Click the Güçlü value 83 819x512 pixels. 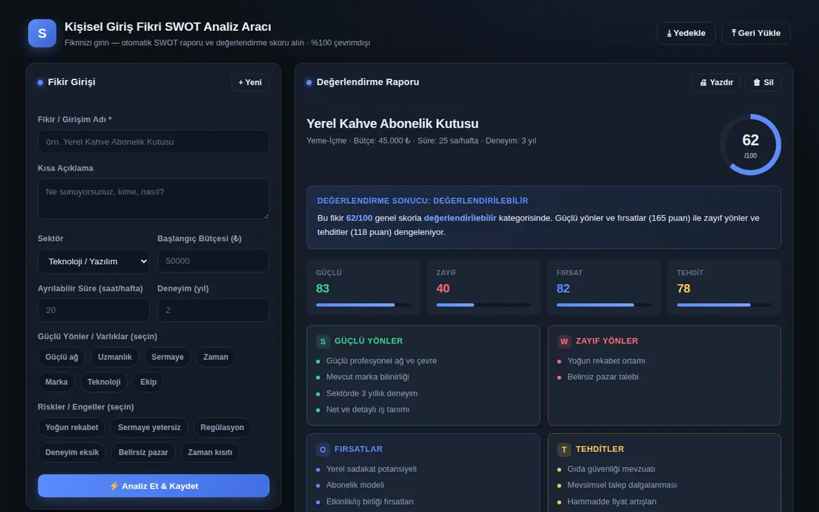(323, 288)
